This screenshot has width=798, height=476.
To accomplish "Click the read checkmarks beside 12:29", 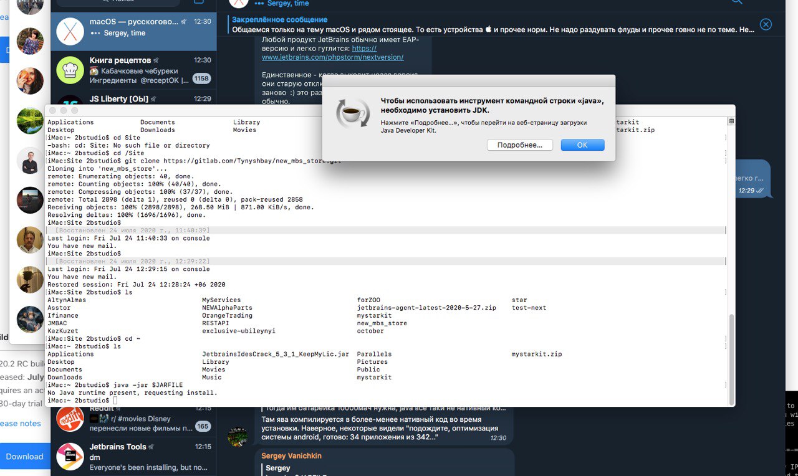I will [760, 191].
